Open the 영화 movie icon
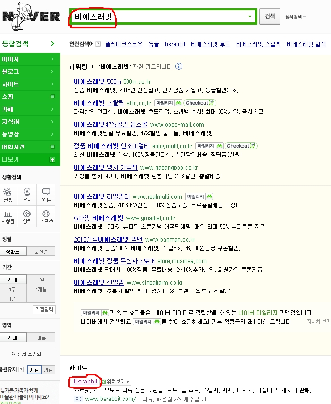The width and height of the screenshot is (331, 404). click(27, 217)
